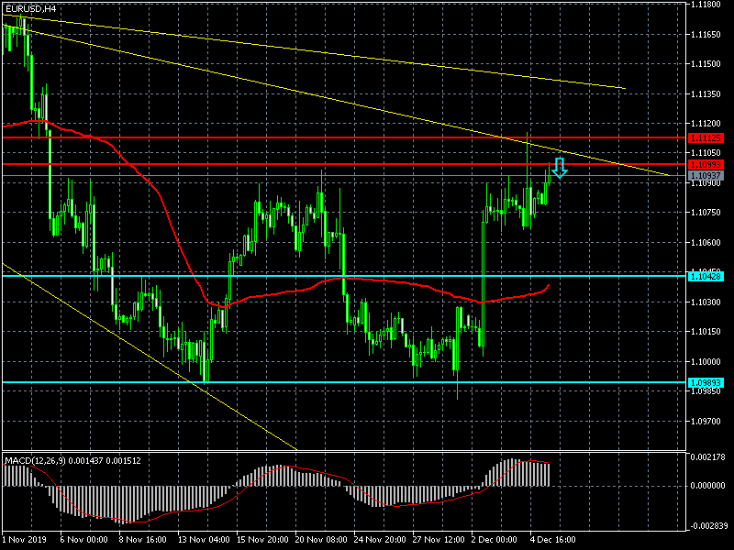Image resolution: width=734 pixels, height=550 pixels.
Task: Click the 2 Dec 00:00 time label
Action: click(x=495, y=540)
